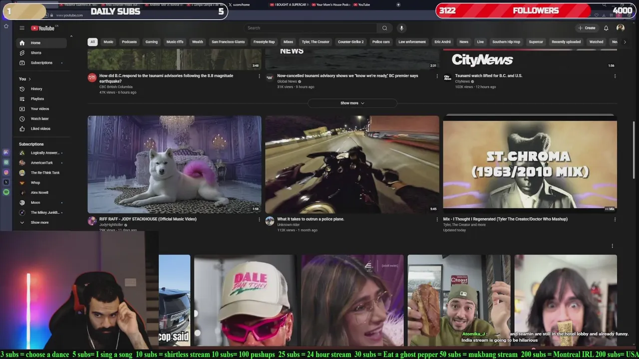Open Moon subscription channel

pos(42,202)
